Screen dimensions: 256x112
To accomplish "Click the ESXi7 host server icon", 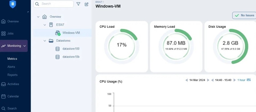I will tap(51, 25).
